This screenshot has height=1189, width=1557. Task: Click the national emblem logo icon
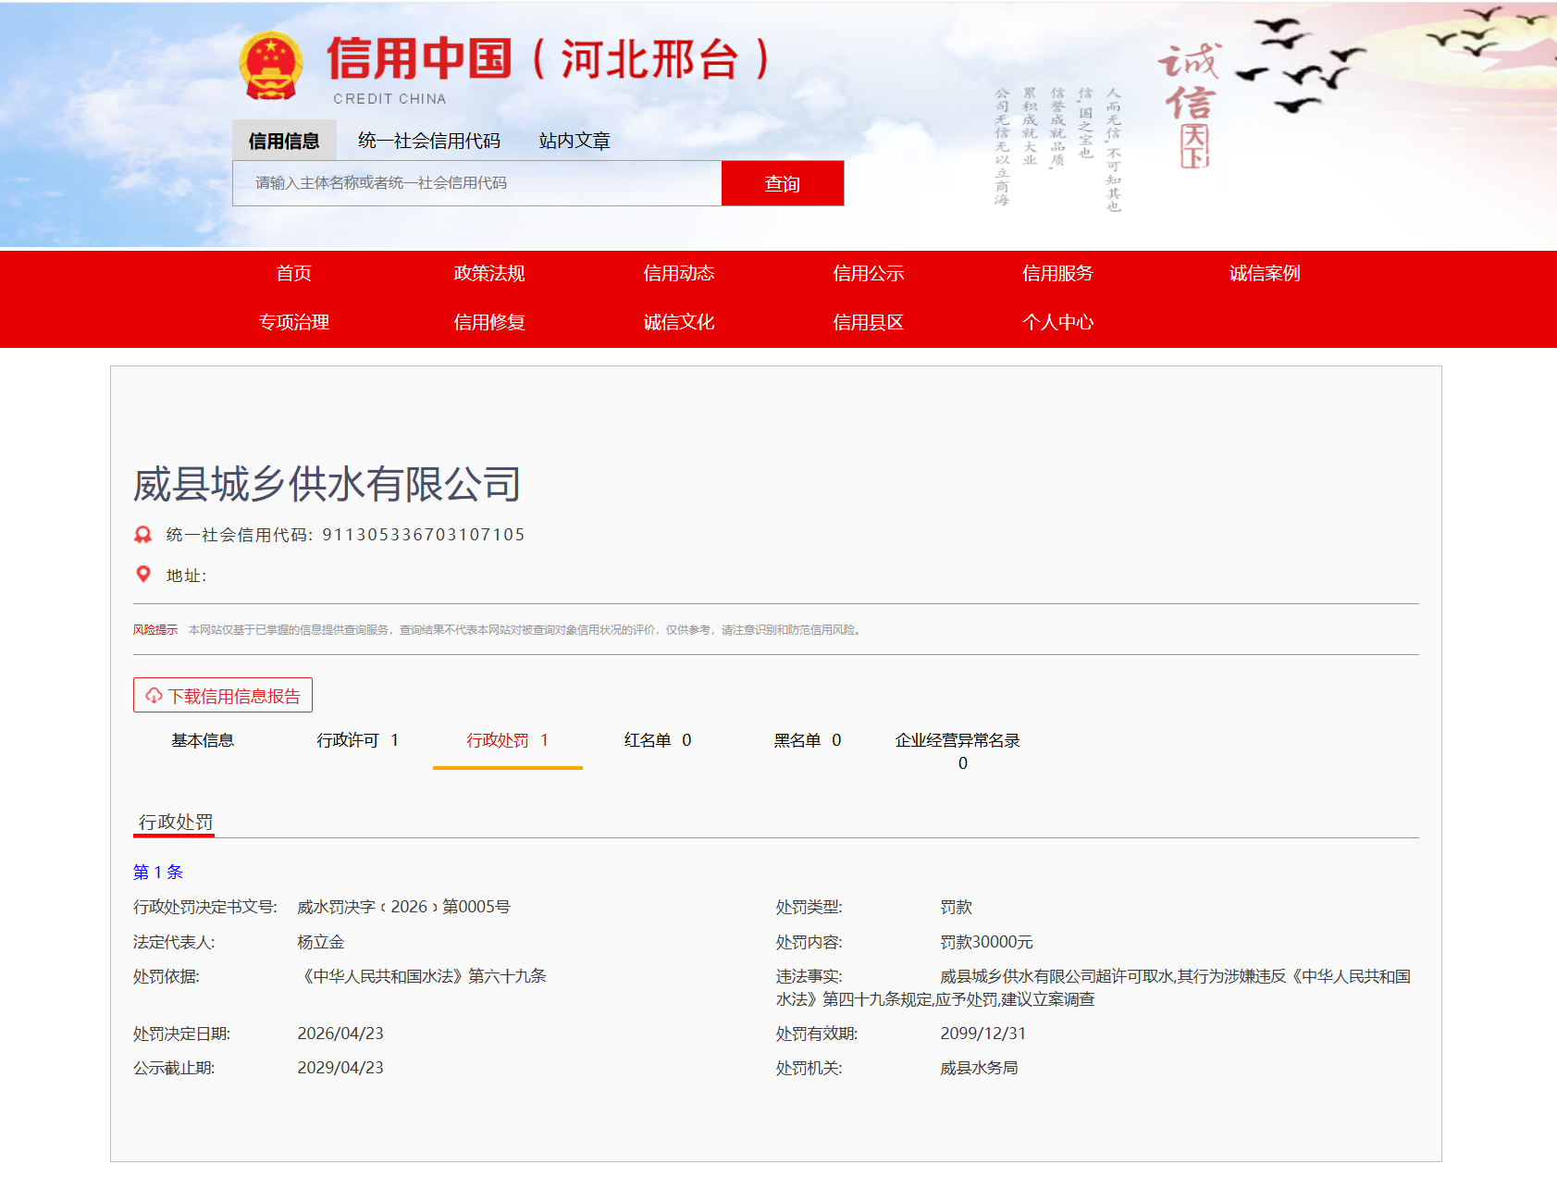tap(270, 66)
